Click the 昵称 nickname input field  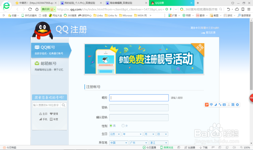pyautogui.click(x=139, y=98)
